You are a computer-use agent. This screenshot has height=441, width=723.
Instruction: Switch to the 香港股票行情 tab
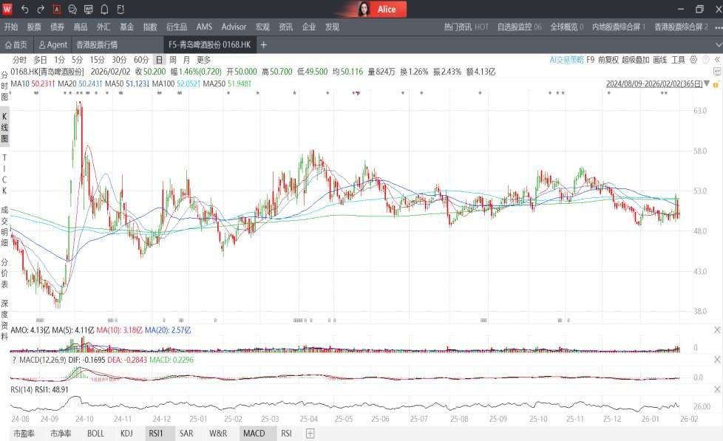[x=97, y=44]
